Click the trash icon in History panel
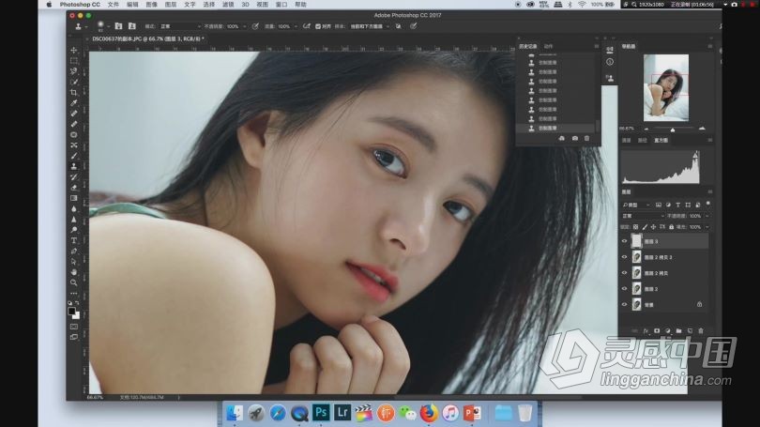The height and width of the screenshot is (427, 760). coord(587,138)
